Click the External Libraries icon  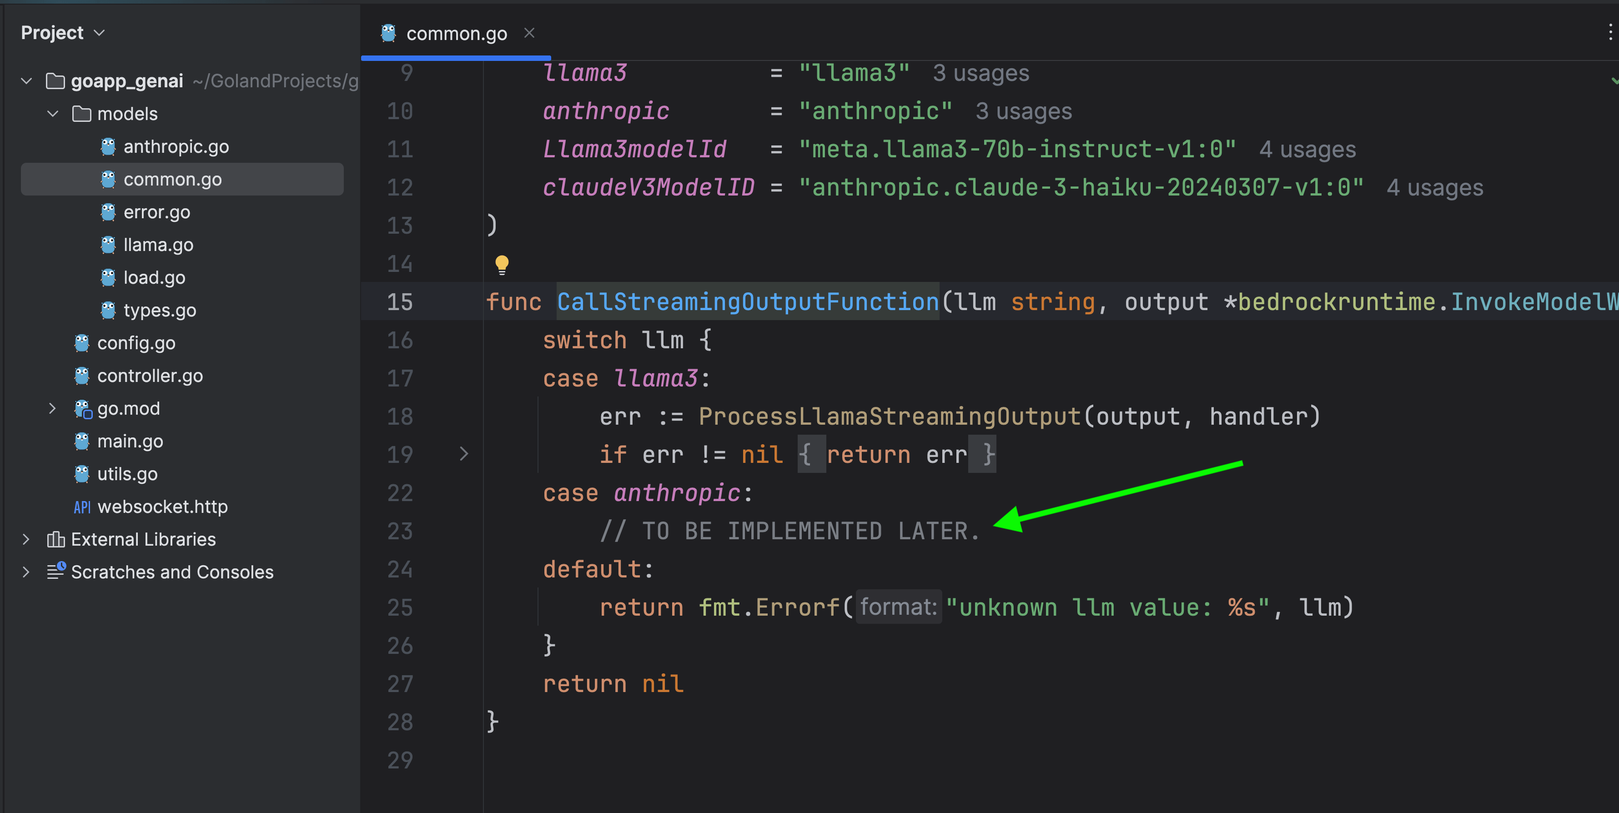55,540
